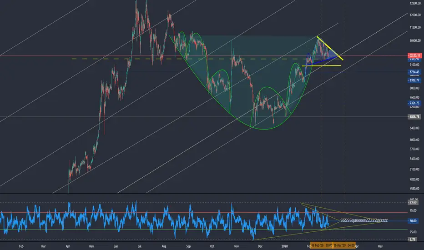Click the 12000.00 price axis value
The height and width of the screenshot is (250, 424).
coord(415,15)
